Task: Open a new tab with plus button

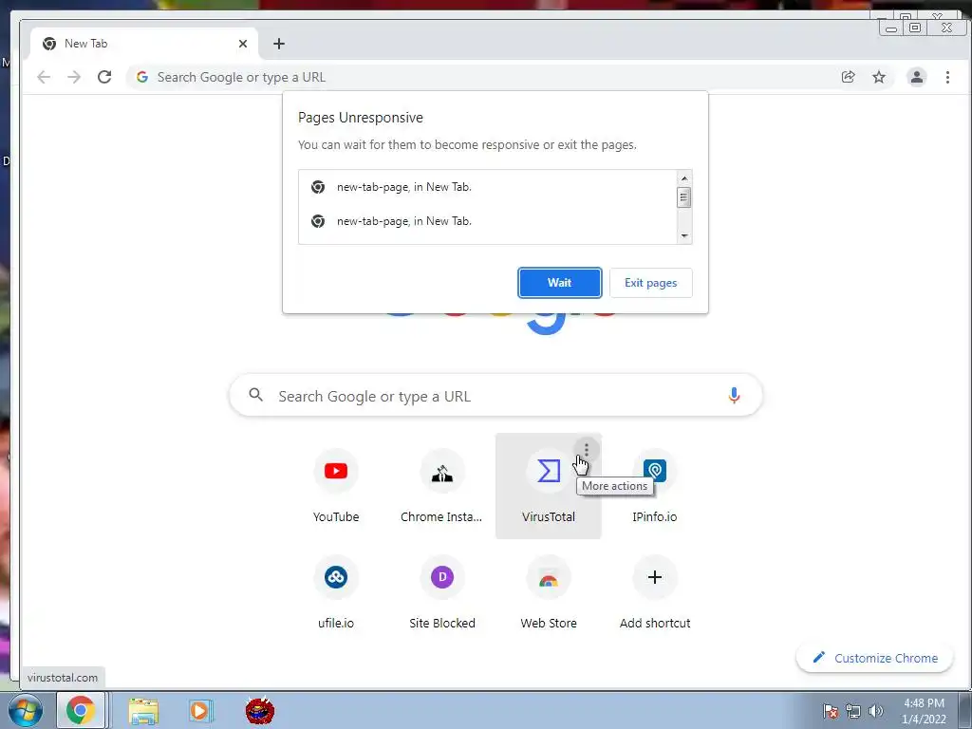Action: click(279, 44)
